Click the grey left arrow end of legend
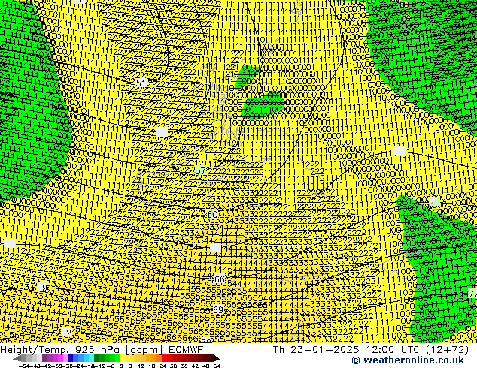The height and width of the screenshot is (368, 477). 17,358
